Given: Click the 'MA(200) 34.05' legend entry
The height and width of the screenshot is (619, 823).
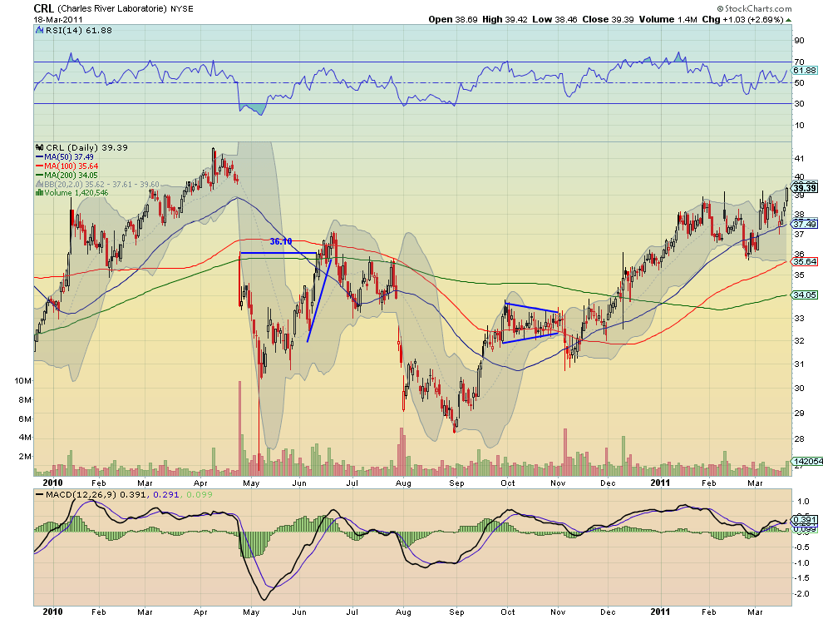Looking at the screenshot, I should (71, 175).
